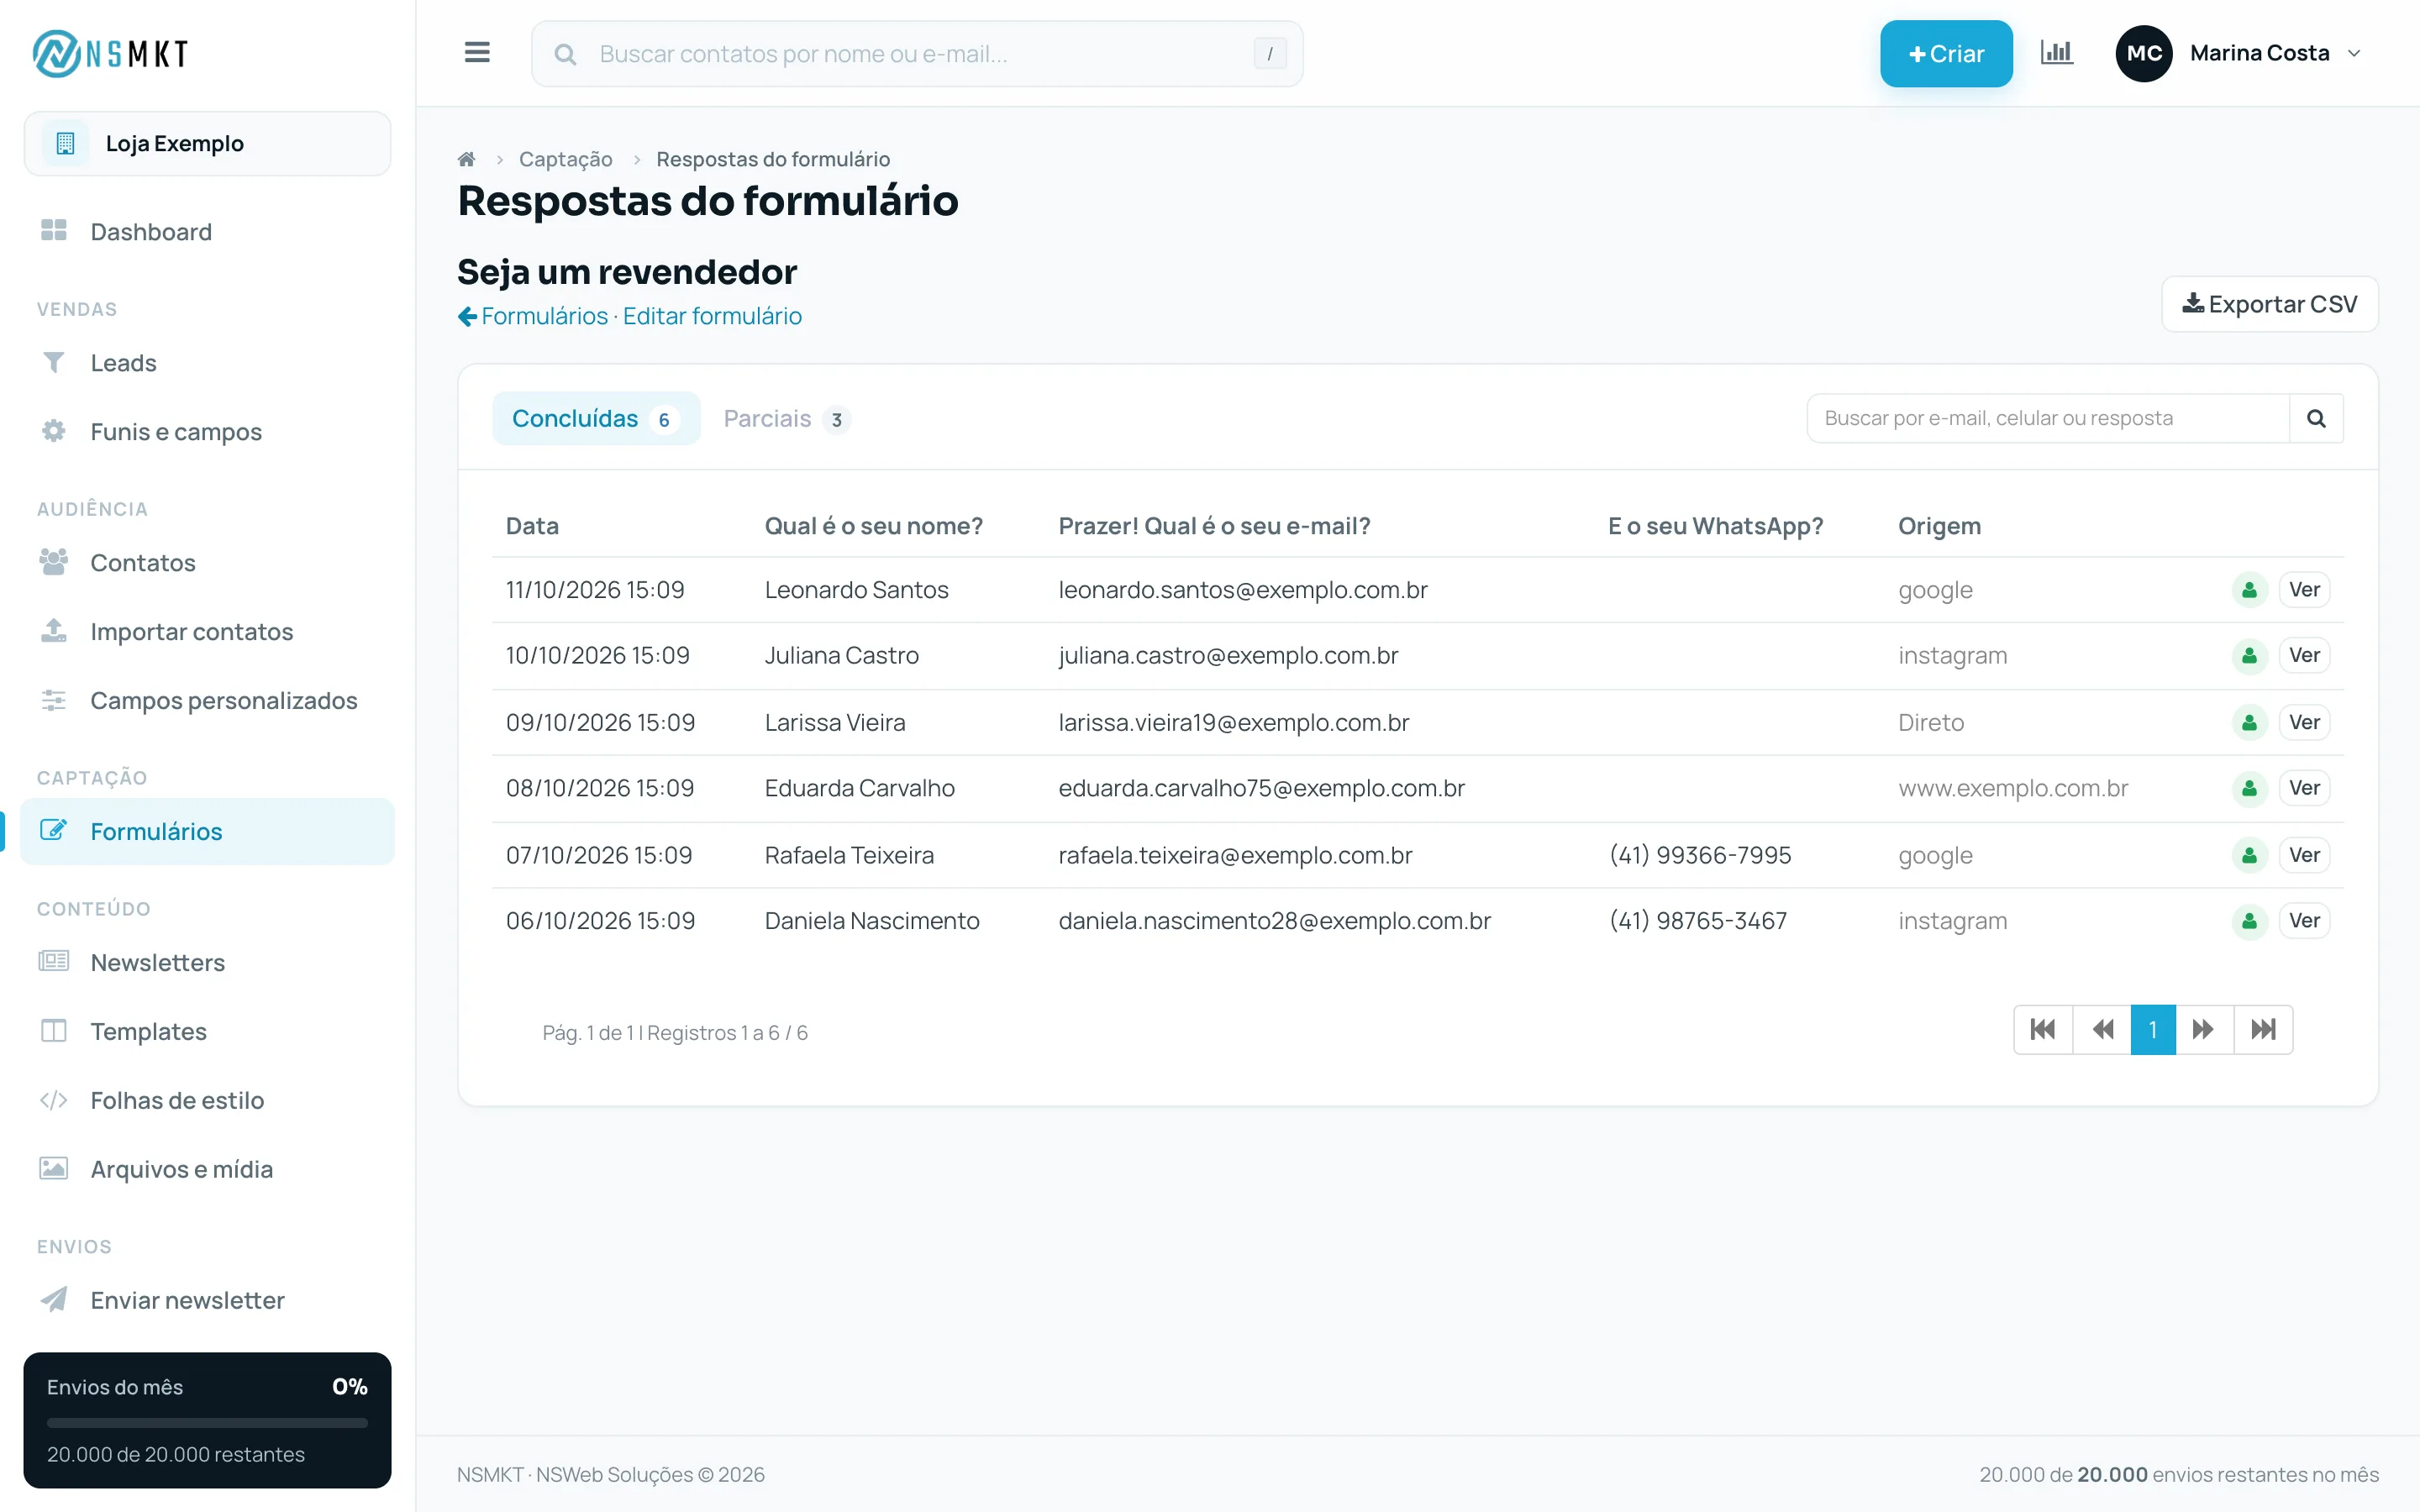View Leonardo Santos response with Ver
The width and height of the screenshot is (2420, 1512).
[x=2304, y=590]
